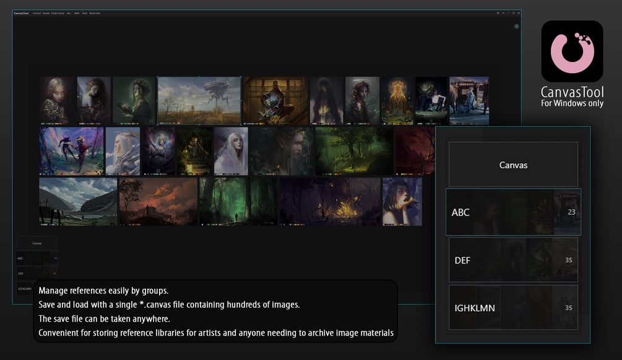The image size is (622, 360).
Task: Select the ABC group in the window's bottom-left panel
Action: point(37,258)
